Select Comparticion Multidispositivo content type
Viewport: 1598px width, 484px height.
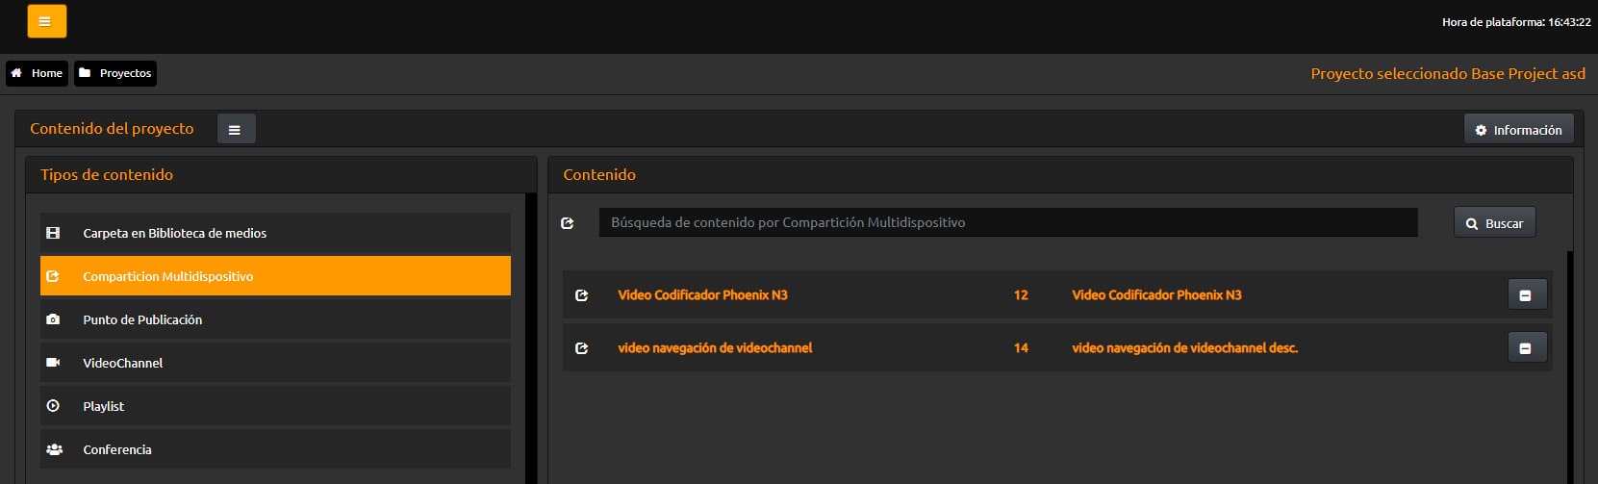[275, 276]
